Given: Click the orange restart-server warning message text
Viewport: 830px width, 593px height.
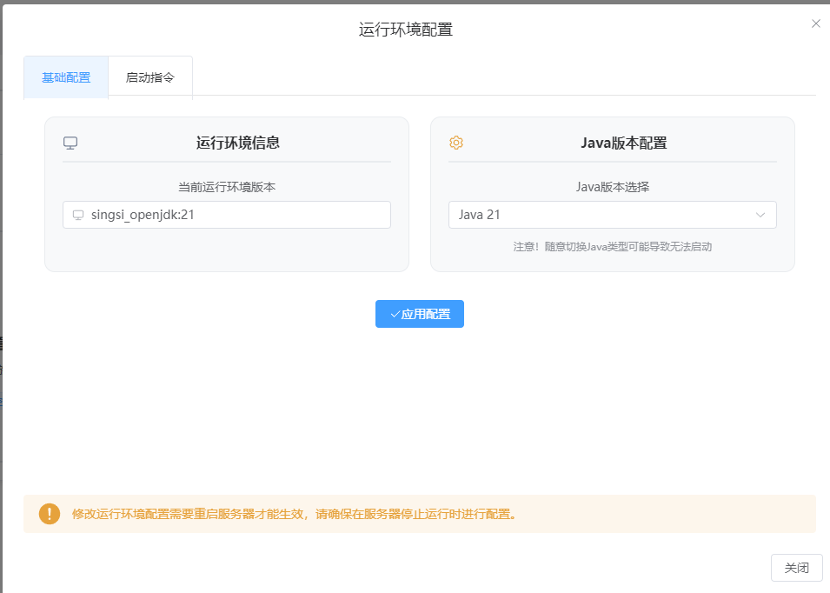Looking at the screenshot, I should click(295, 514).
